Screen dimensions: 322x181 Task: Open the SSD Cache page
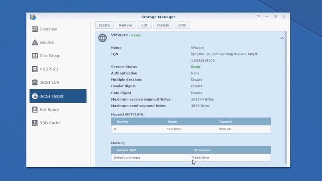tap(58, 123)
